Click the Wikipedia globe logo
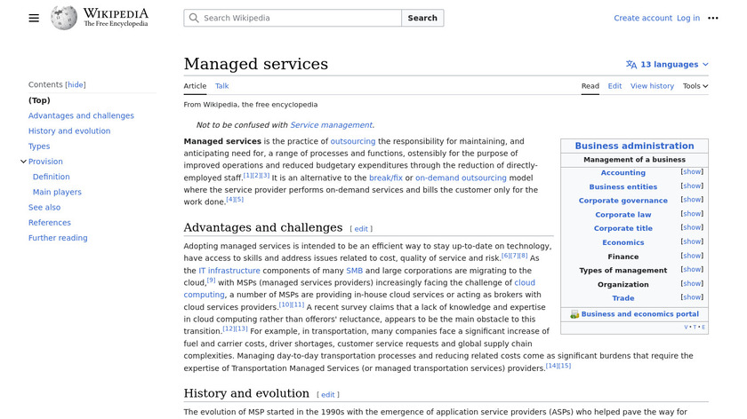This screenshot has height=419, width=747. (x=63, y=18)
